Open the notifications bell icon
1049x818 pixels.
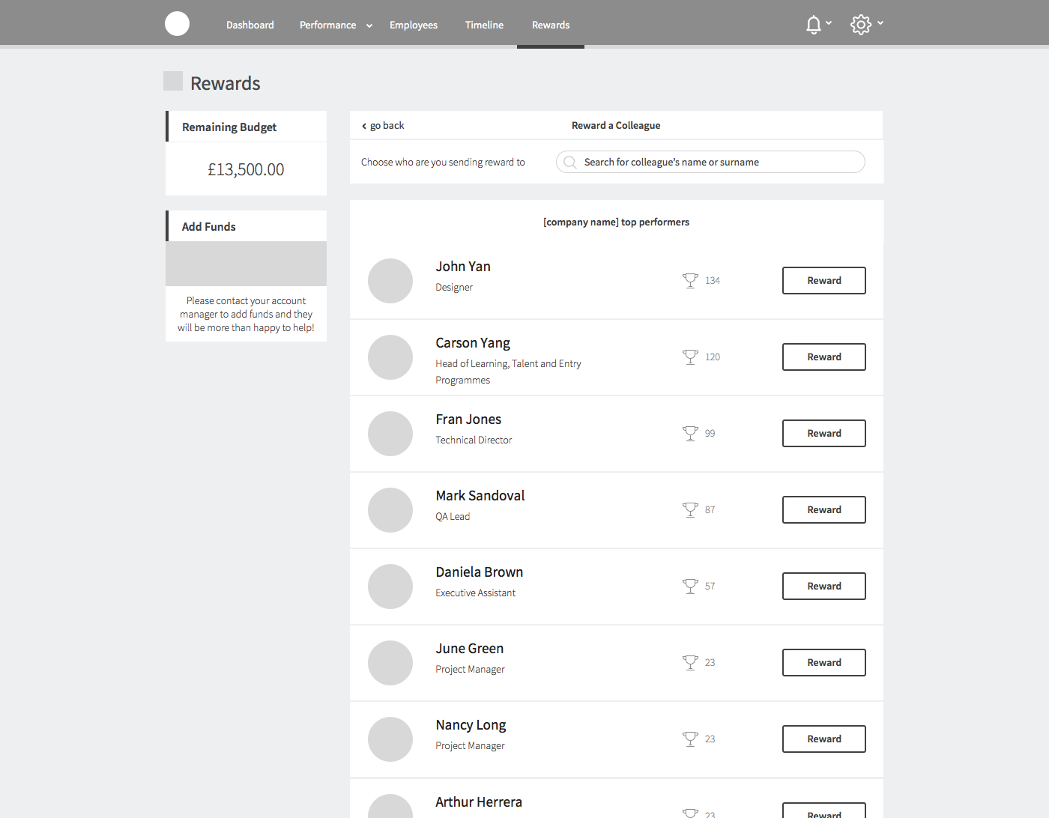(814, 25)
